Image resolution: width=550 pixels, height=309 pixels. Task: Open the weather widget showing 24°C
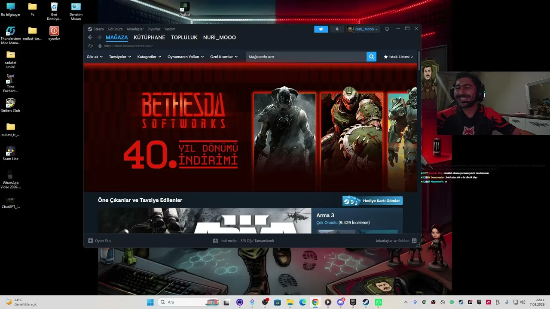[x=21, y=302]
